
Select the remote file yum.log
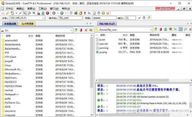pos(104,48)
